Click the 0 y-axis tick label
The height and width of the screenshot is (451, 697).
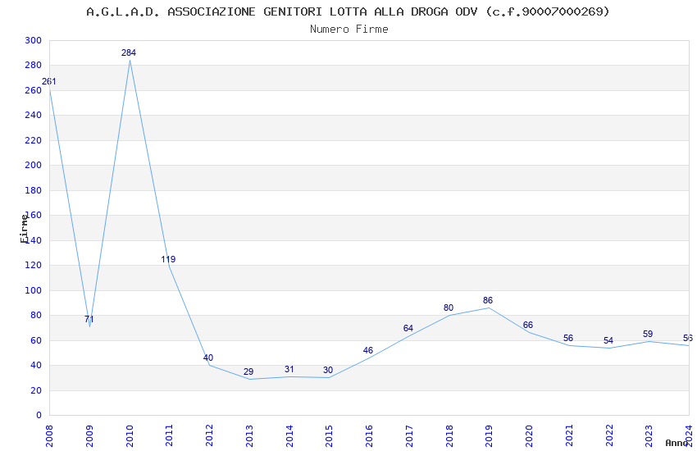(x=39, y=415)
